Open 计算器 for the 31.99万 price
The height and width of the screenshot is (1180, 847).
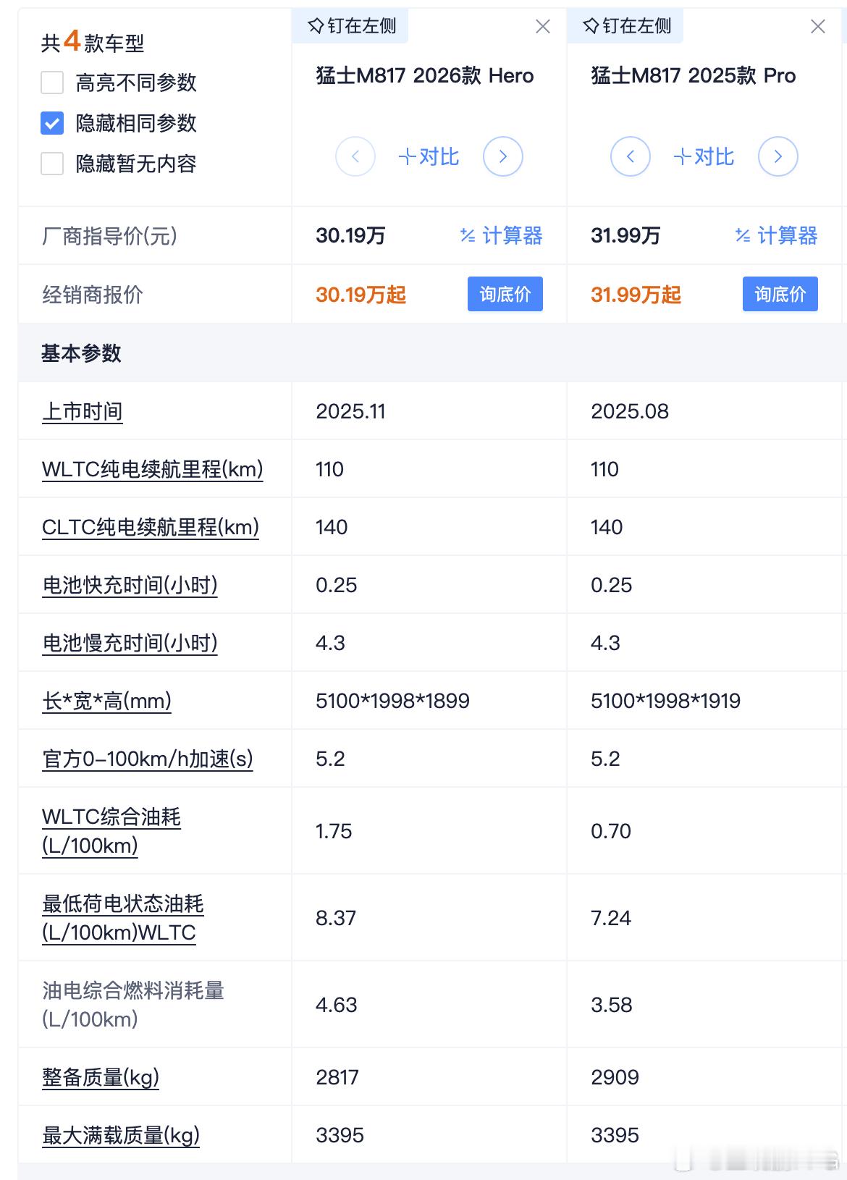(776, 235)
